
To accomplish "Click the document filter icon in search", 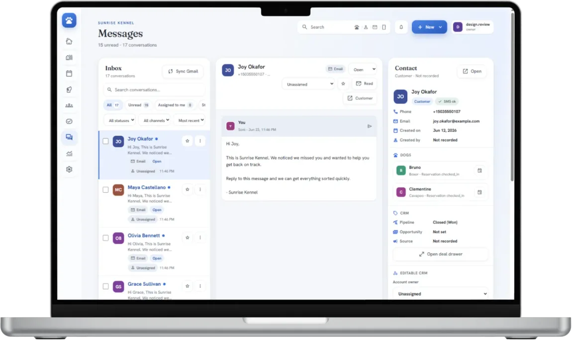I will click(x=384, y=27).
